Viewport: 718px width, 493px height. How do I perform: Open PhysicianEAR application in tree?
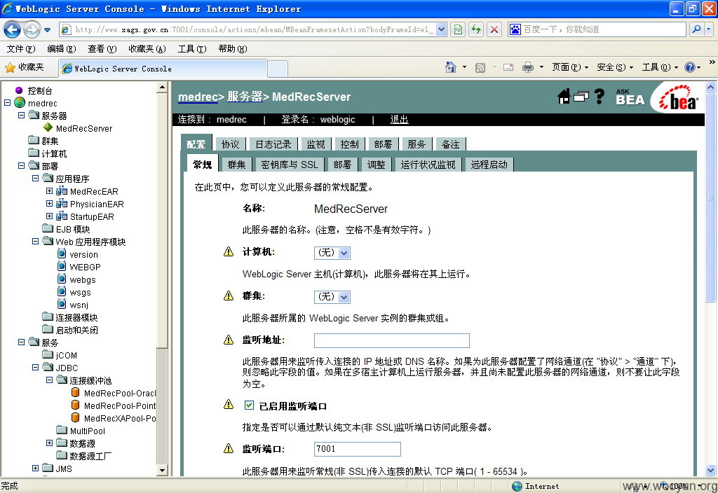(x=97, y=204)
